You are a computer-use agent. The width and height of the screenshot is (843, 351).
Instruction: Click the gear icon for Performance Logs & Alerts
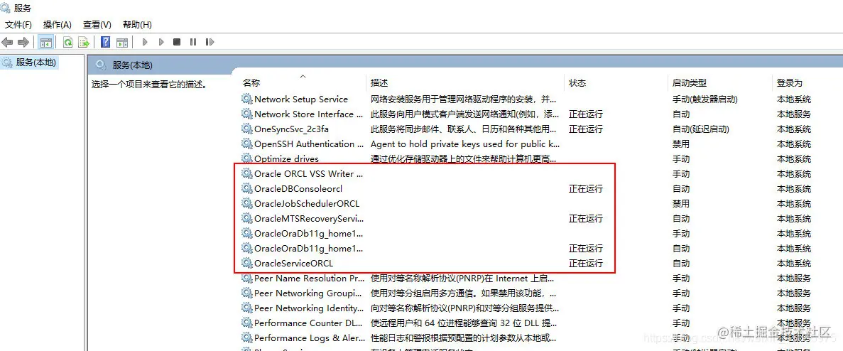tap(246, 338)
